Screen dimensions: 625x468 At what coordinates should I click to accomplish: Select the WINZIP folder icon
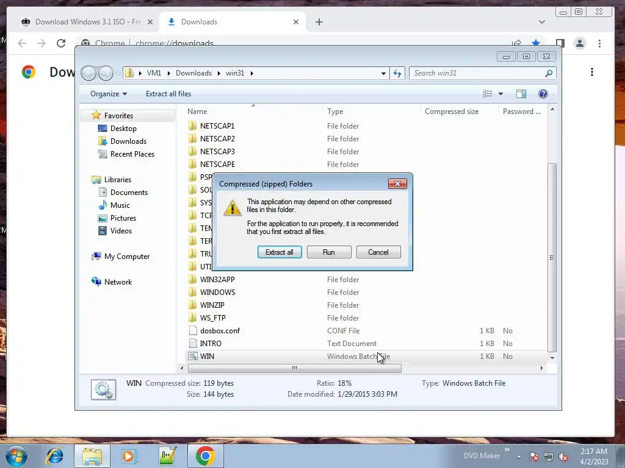(192, 305)
